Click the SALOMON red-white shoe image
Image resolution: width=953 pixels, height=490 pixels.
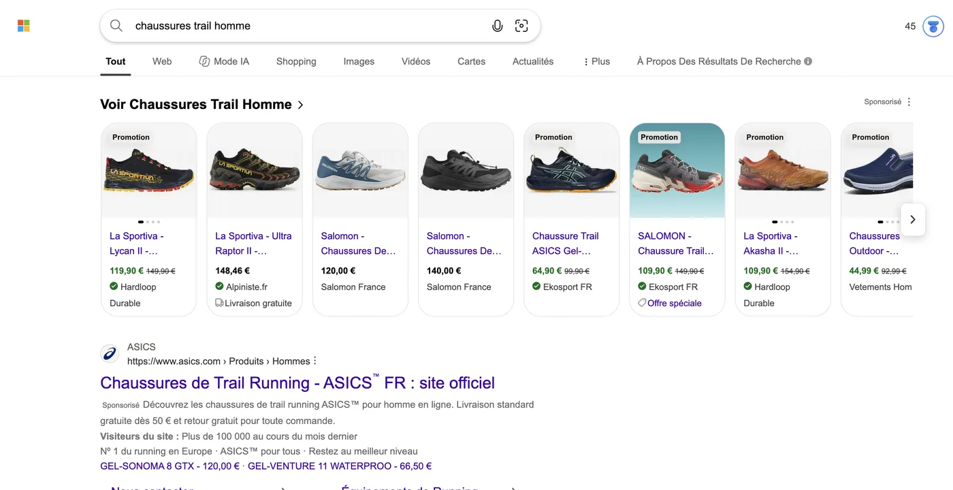(x=677, y=171)
